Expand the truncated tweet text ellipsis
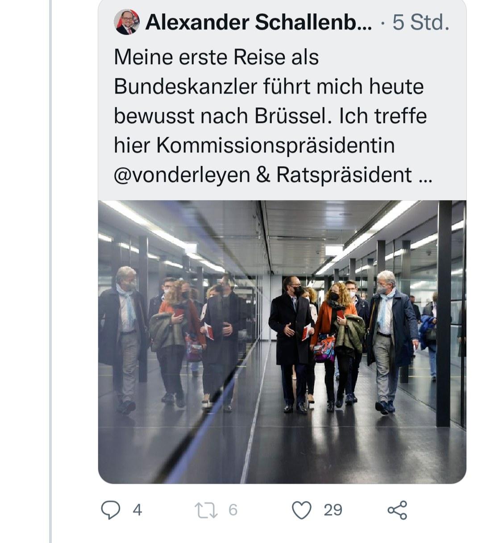This screenshot has height=543, width=482. [426, 176]
